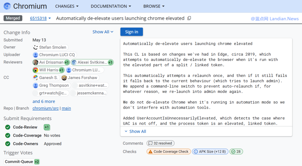Expand the commit message with Show All

point(135,131)
